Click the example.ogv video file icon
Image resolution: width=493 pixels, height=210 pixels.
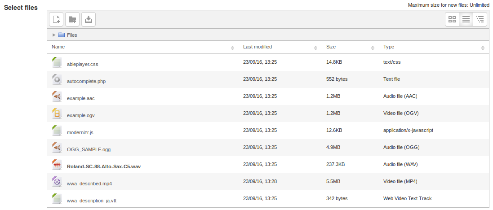tap(57, 113)
